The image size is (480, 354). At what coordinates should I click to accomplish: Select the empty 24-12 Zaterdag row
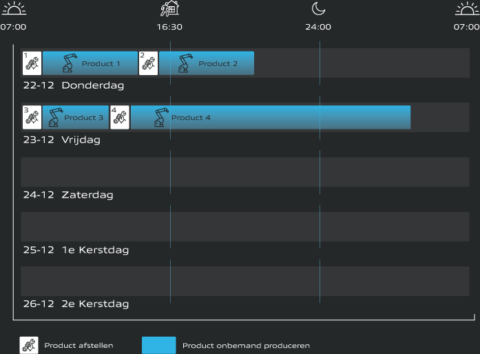tap(244, 172)
